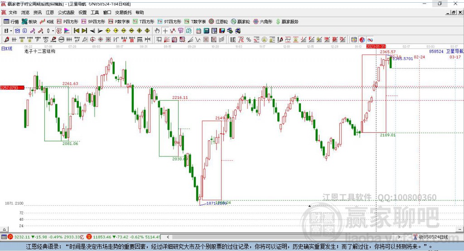
Task: Open the 设置 menu
Action: [82, 12]
